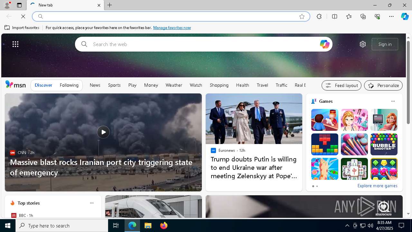Screen dimensions: 412x232
Task: Open File Explorer from the taskbar
Action: pyautogui.click(x=148, y=226)
